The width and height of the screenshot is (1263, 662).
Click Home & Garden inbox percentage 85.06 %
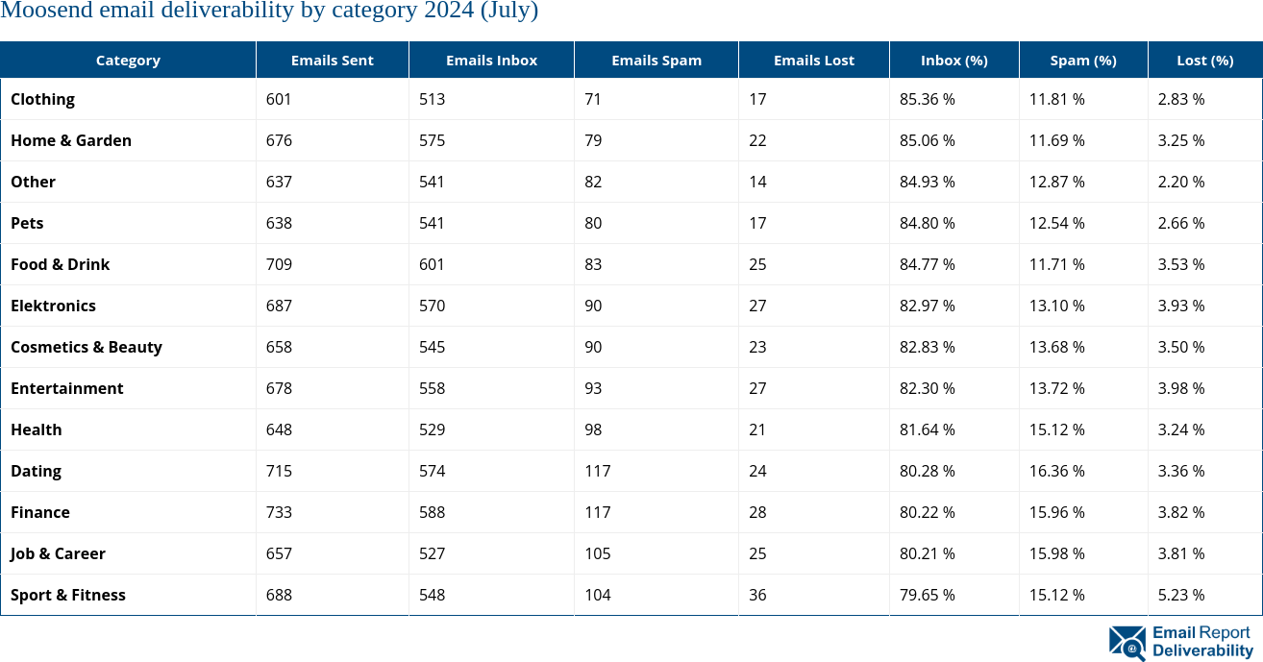point(928,140)
